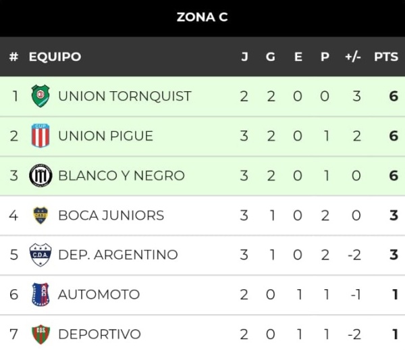Click the Union Pigue red-striped crest
Screen dimensions: 405x350
click(40, 135)
